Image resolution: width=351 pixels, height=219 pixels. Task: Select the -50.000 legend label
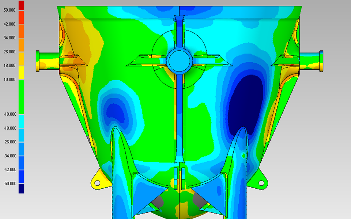(x=10, y=184)
